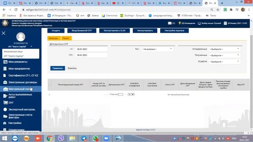
Task: Click the end date field
Action: pos(91,55)
